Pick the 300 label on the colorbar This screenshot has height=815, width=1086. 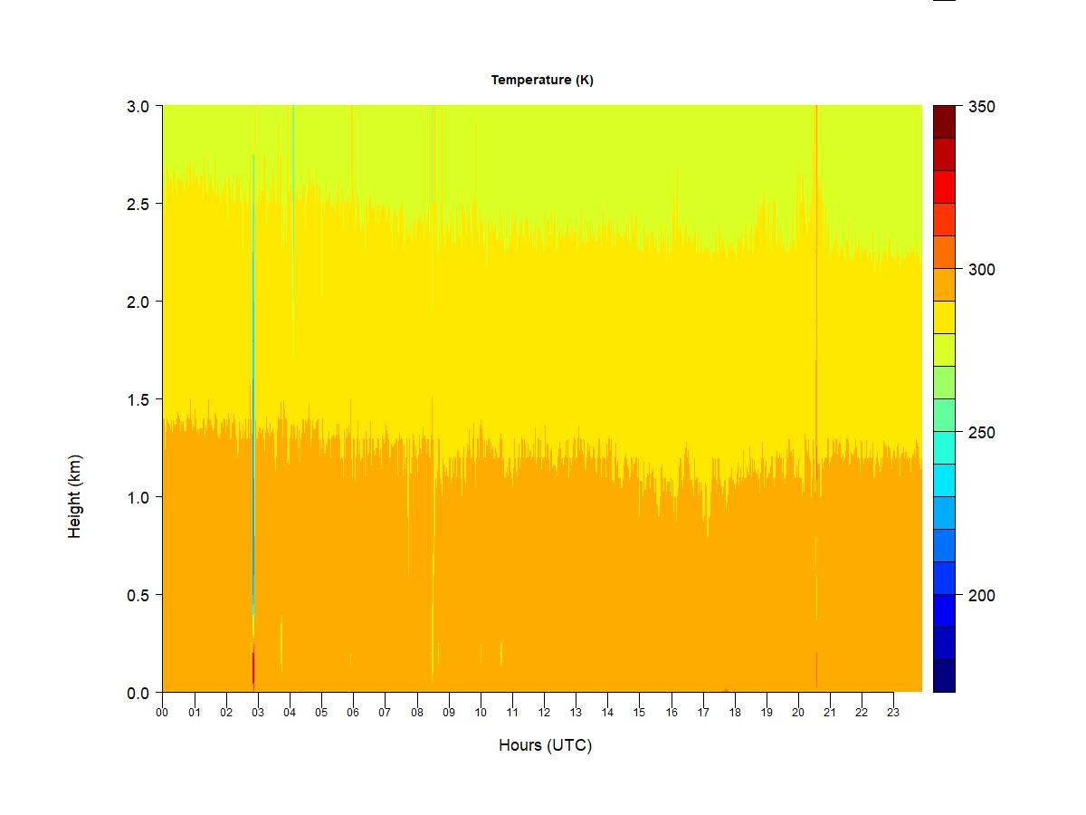[x=982, y=270]
